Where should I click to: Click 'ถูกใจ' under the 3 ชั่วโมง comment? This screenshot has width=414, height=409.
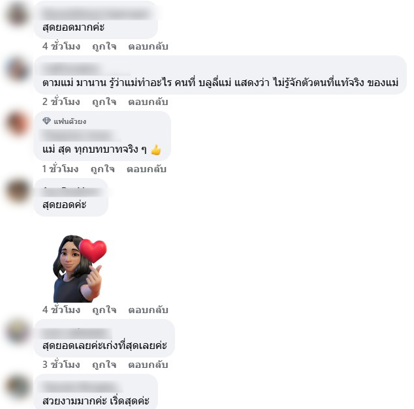coord(104,365)
